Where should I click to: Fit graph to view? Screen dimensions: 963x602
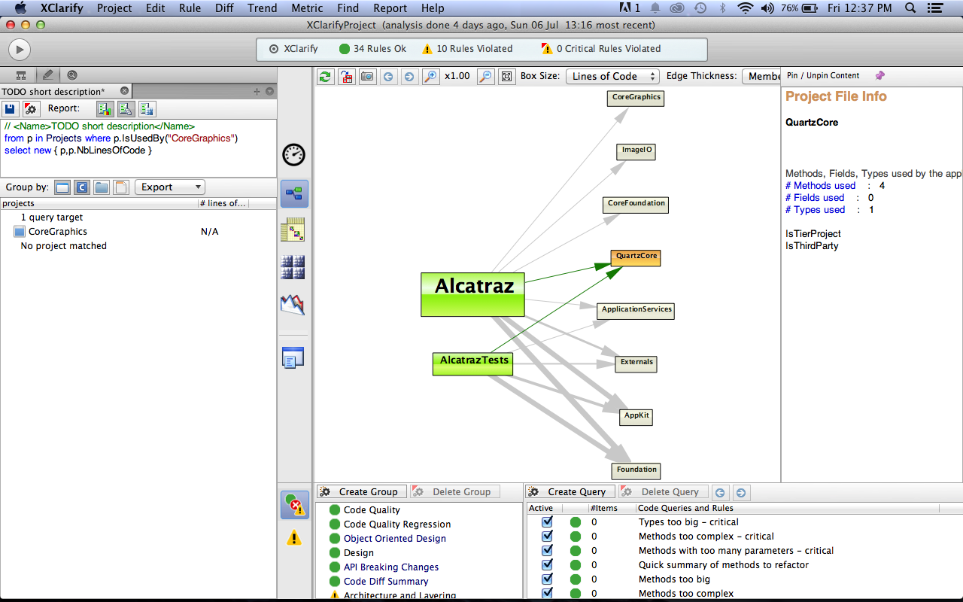(506, 76)
